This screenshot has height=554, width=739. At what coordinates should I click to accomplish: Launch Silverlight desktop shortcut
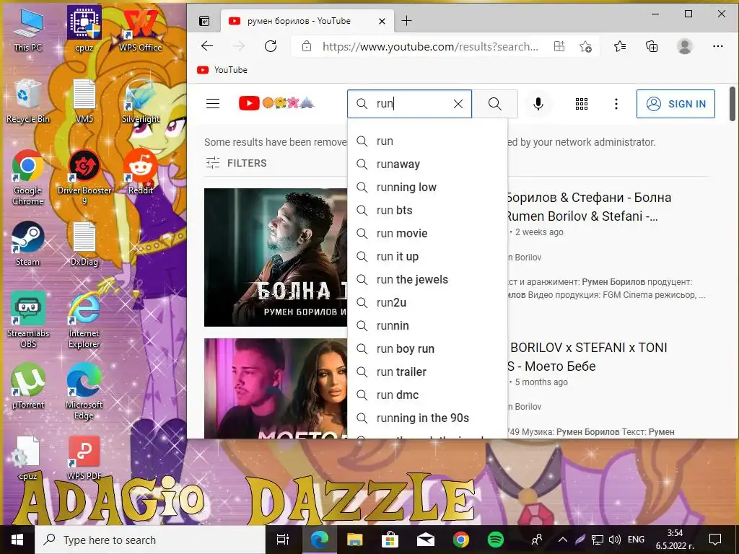[141, 101]
